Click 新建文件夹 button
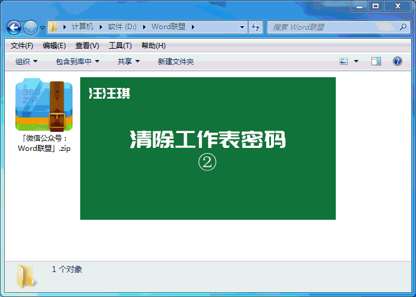This screenshot has height=297, width=416. [176, 62]
